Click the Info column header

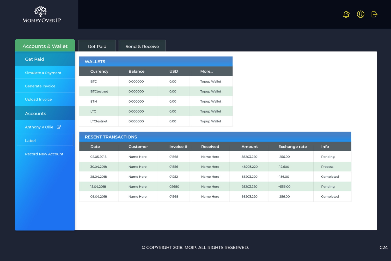pyautogui.click(x=325, y=147)
